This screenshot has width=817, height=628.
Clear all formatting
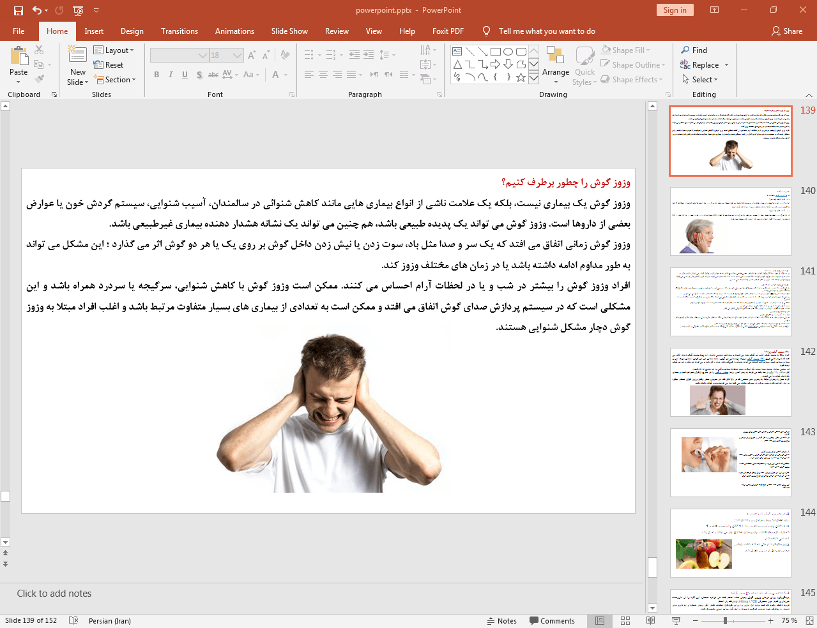285,56
